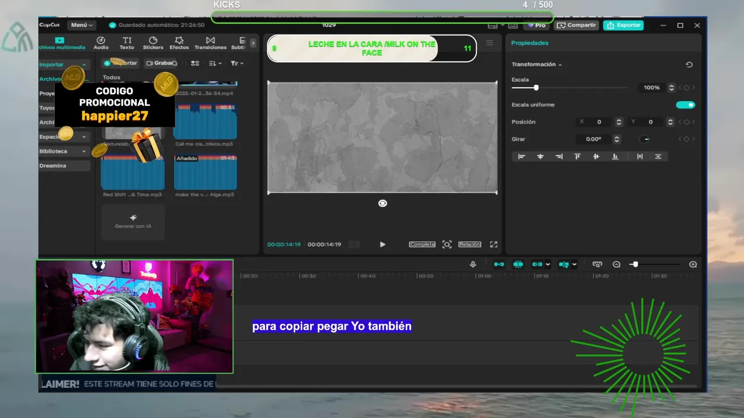The height and width of the screenshot is (418, 744).
Task: Click the Posición Y value field
Action: (x=651, y=122)
